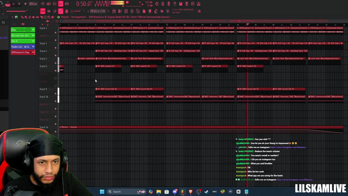Click the download content library icon
Screen dimensions: 348x196
(x=198, y=4)
